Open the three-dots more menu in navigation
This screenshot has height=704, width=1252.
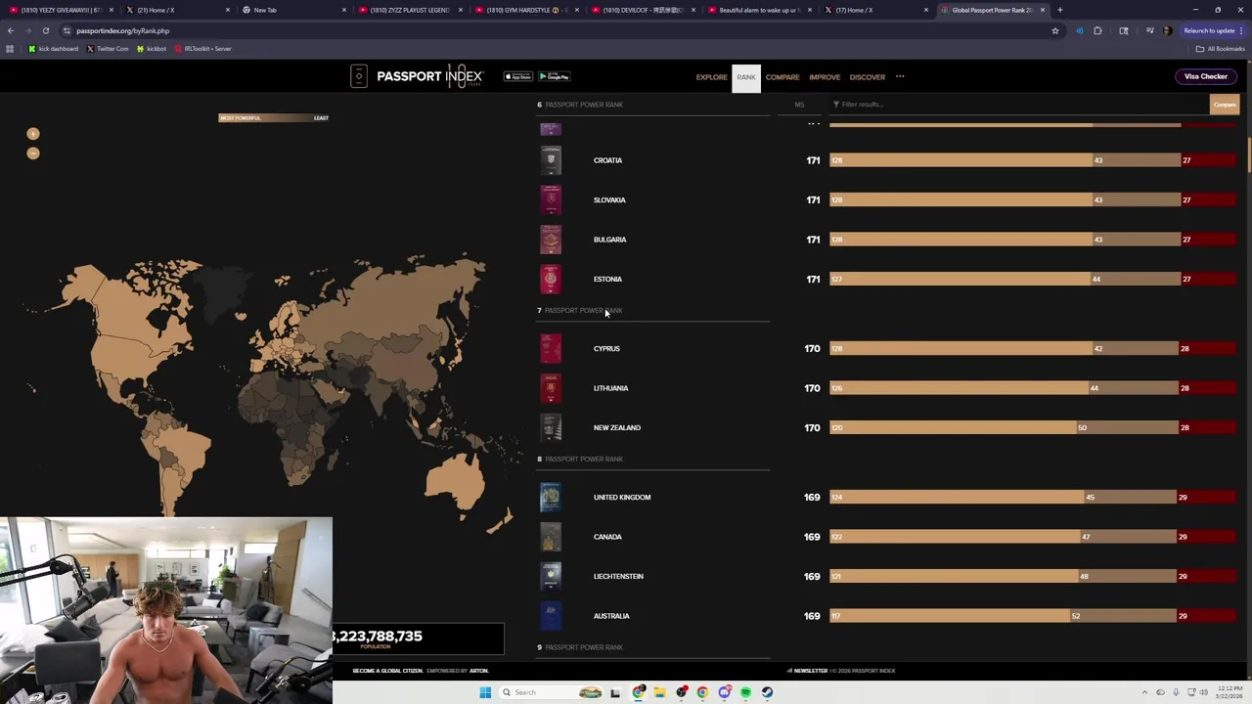coord(900,76)
